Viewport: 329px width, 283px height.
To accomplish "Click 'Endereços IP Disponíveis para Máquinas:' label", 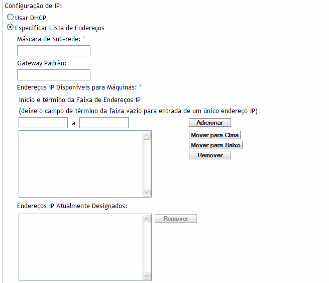I will click(x=77, y=87).
